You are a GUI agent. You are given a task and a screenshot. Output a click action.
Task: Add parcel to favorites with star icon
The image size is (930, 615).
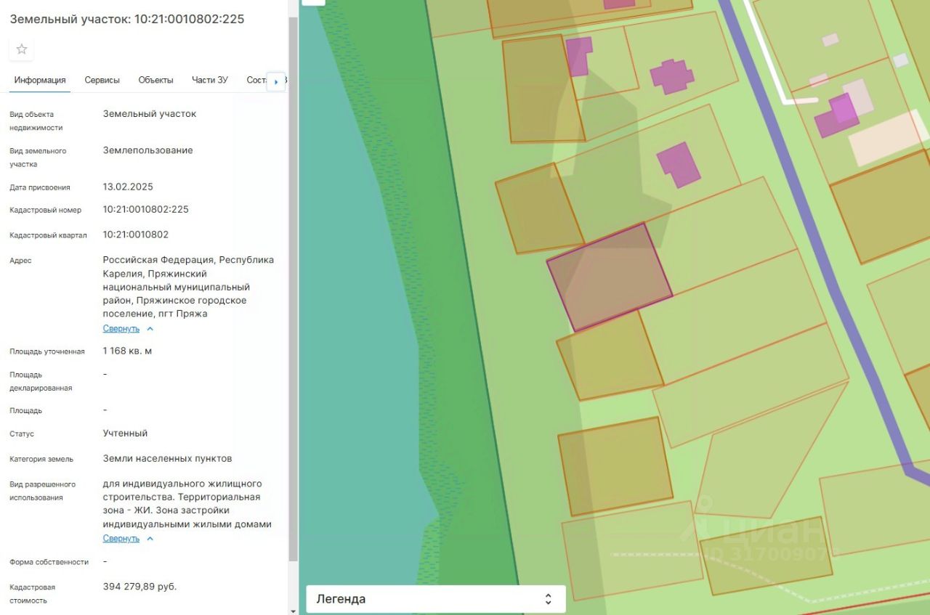point(22,49)
